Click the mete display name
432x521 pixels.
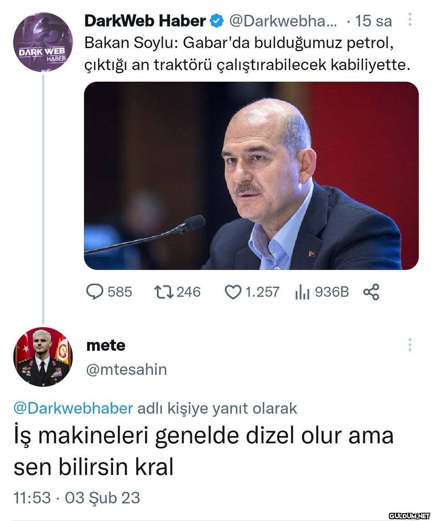coord(106,345)
